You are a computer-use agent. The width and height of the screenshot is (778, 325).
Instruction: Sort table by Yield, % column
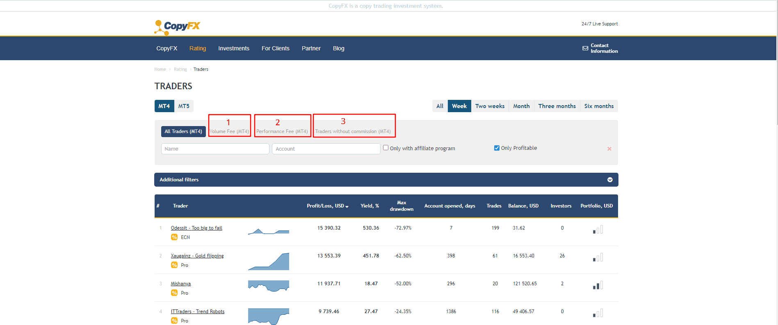[370, 206]
